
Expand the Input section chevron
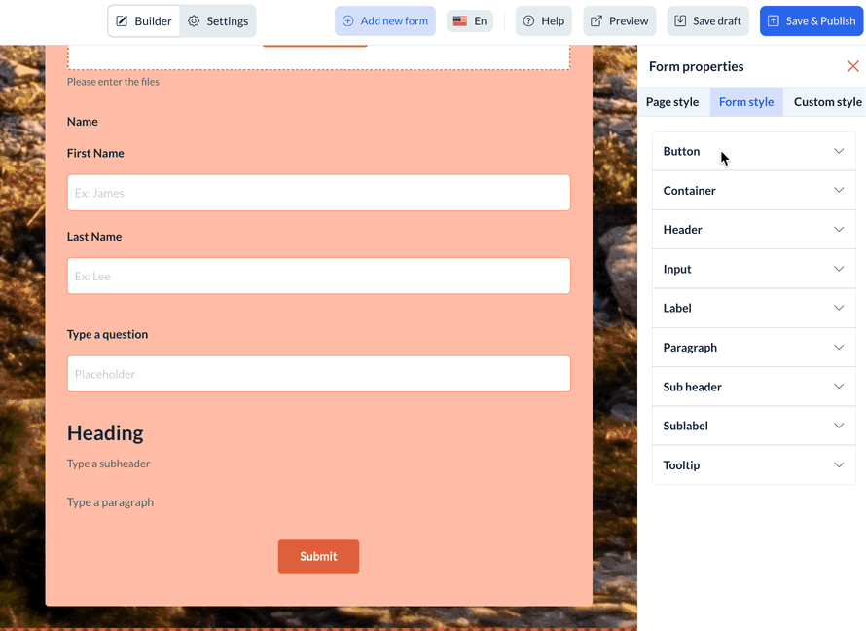[839, 269]
